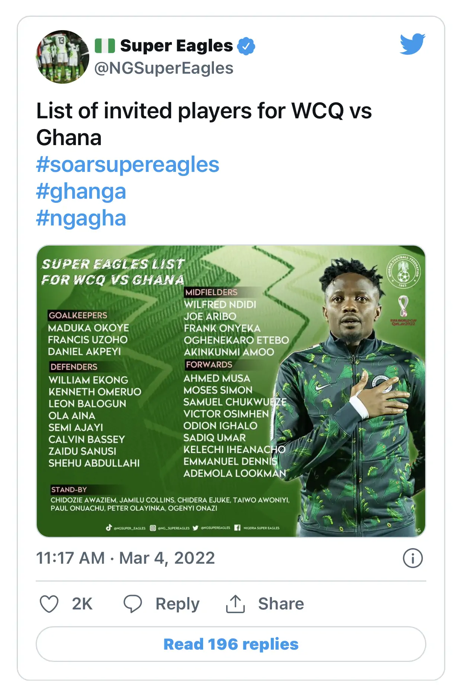
Task: Open the Super Eagles squad list image
Action: (x=231, y=391)
